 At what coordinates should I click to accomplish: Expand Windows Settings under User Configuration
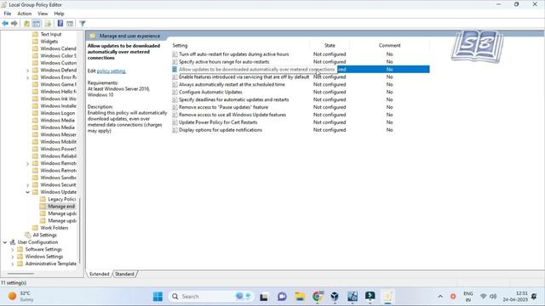coord(13,257)
